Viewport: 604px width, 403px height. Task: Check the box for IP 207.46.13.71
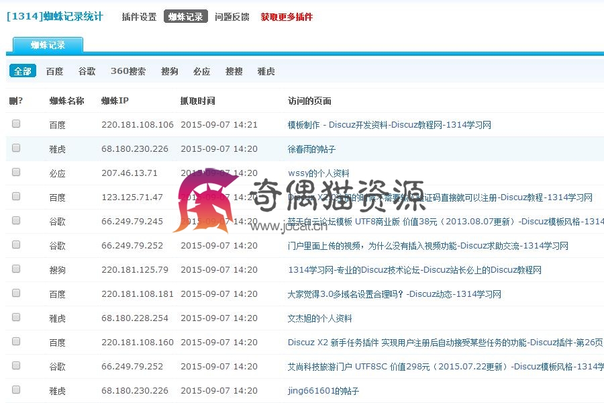[x=16, y=172]
